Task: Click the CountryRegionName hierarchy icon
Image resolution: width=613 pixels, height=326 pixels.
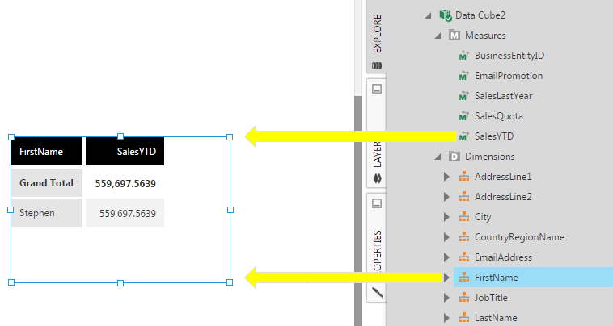Action: click(x=464, y=237)
